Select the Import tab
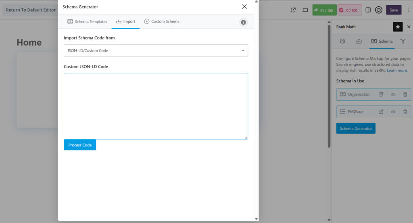413x223 pixels. point(125,22)
